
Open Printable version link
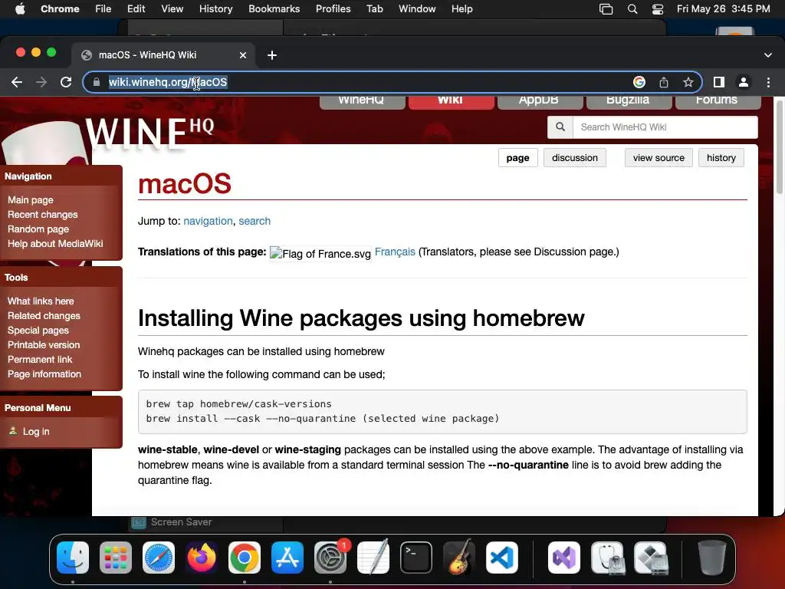tap(44, 344)
